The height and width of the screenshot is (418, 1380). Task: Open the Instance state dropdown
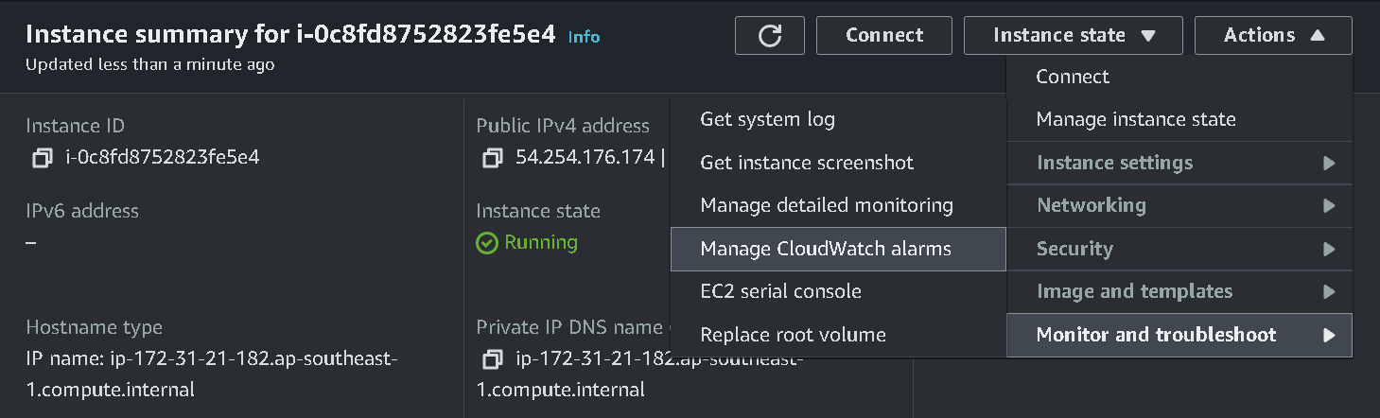(1073, 36)
